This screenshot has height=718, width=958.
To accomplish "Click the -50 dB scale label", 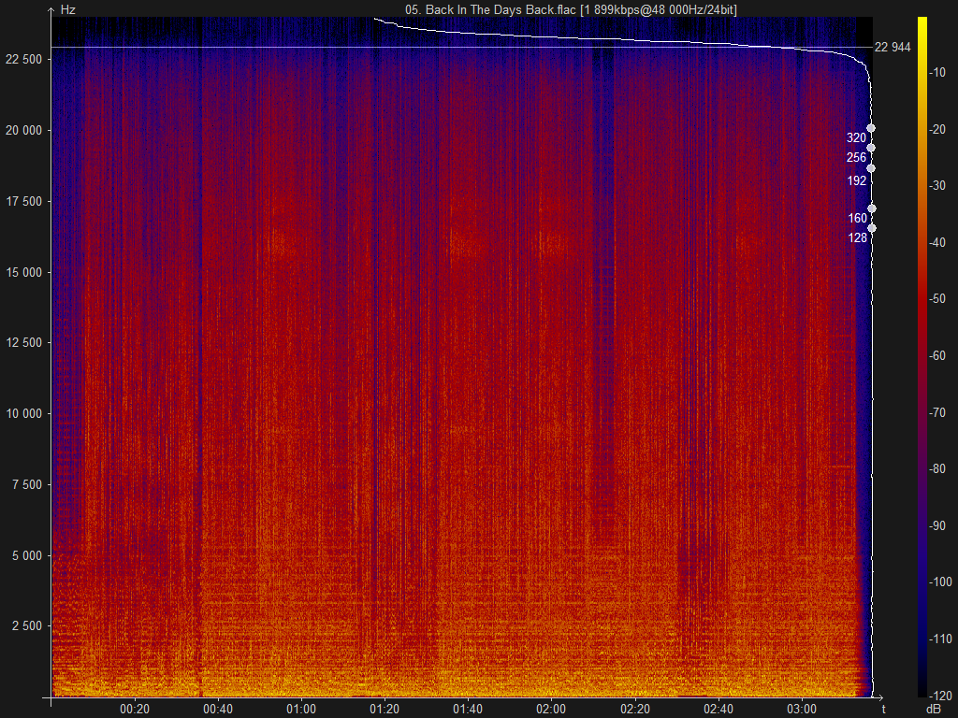I will [937, 299].
